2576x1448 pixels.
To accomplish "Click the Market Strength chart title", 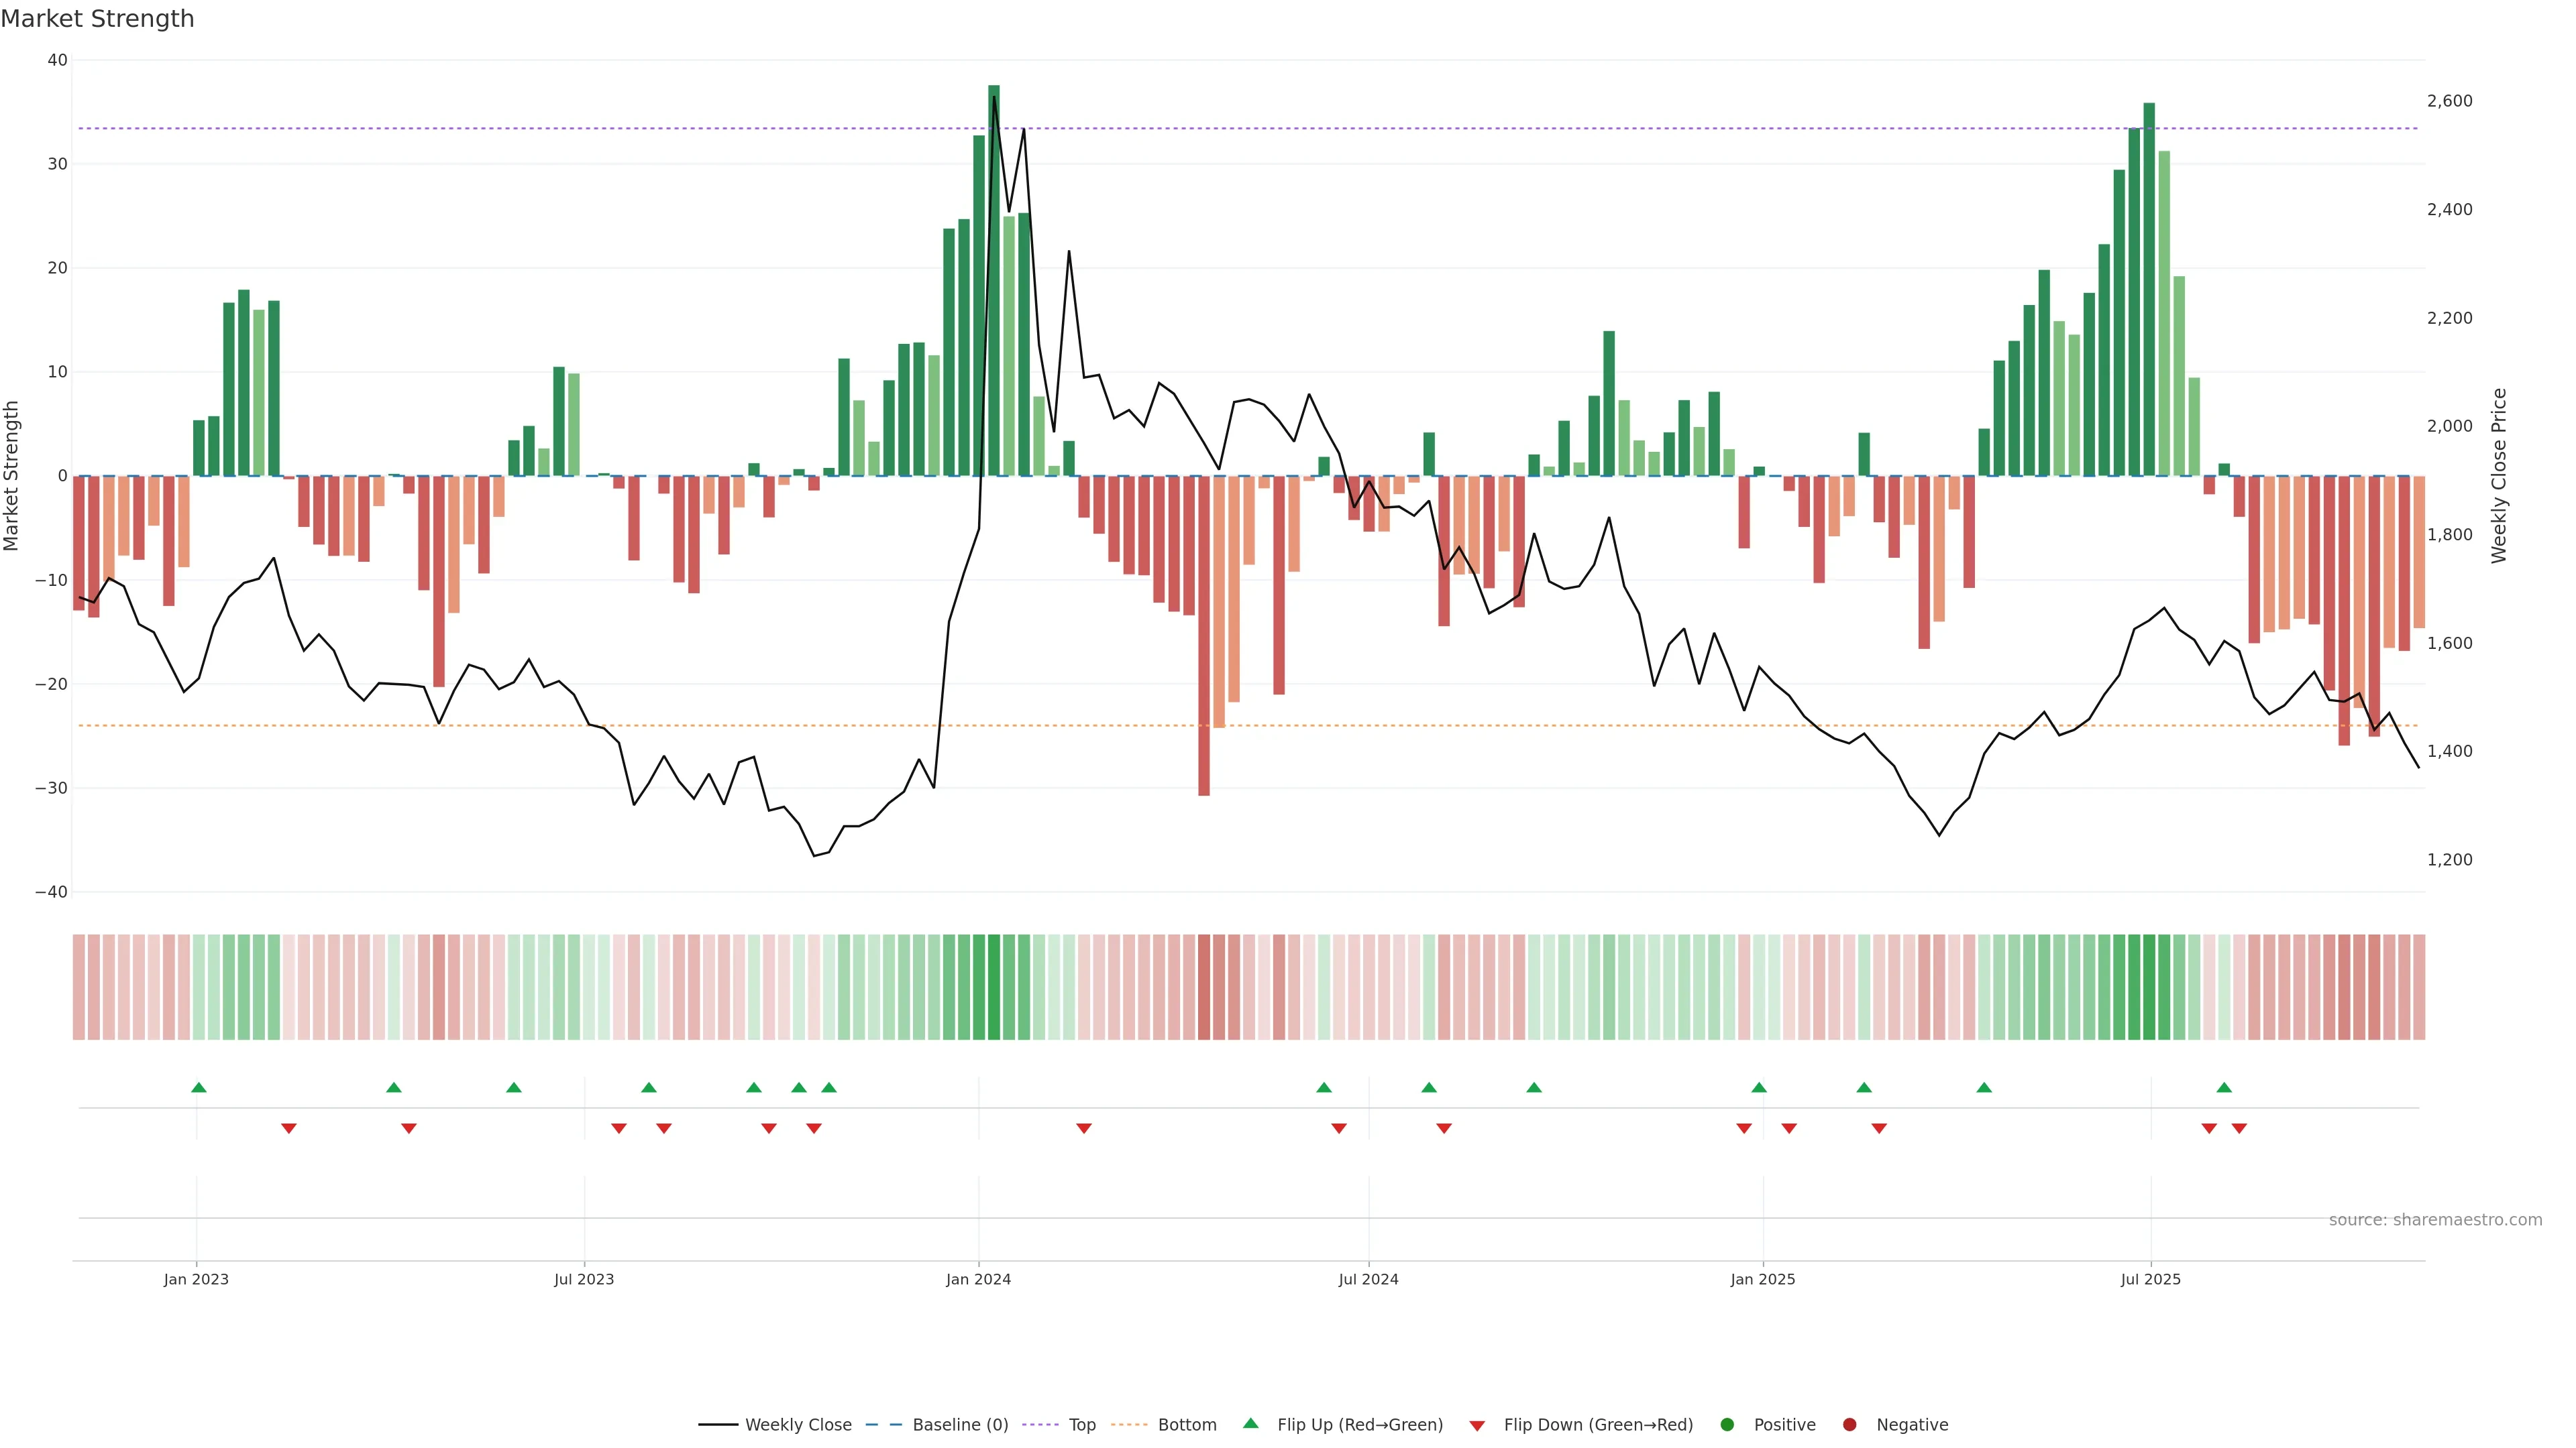I will pyautogui.click(x=97, y=19).
